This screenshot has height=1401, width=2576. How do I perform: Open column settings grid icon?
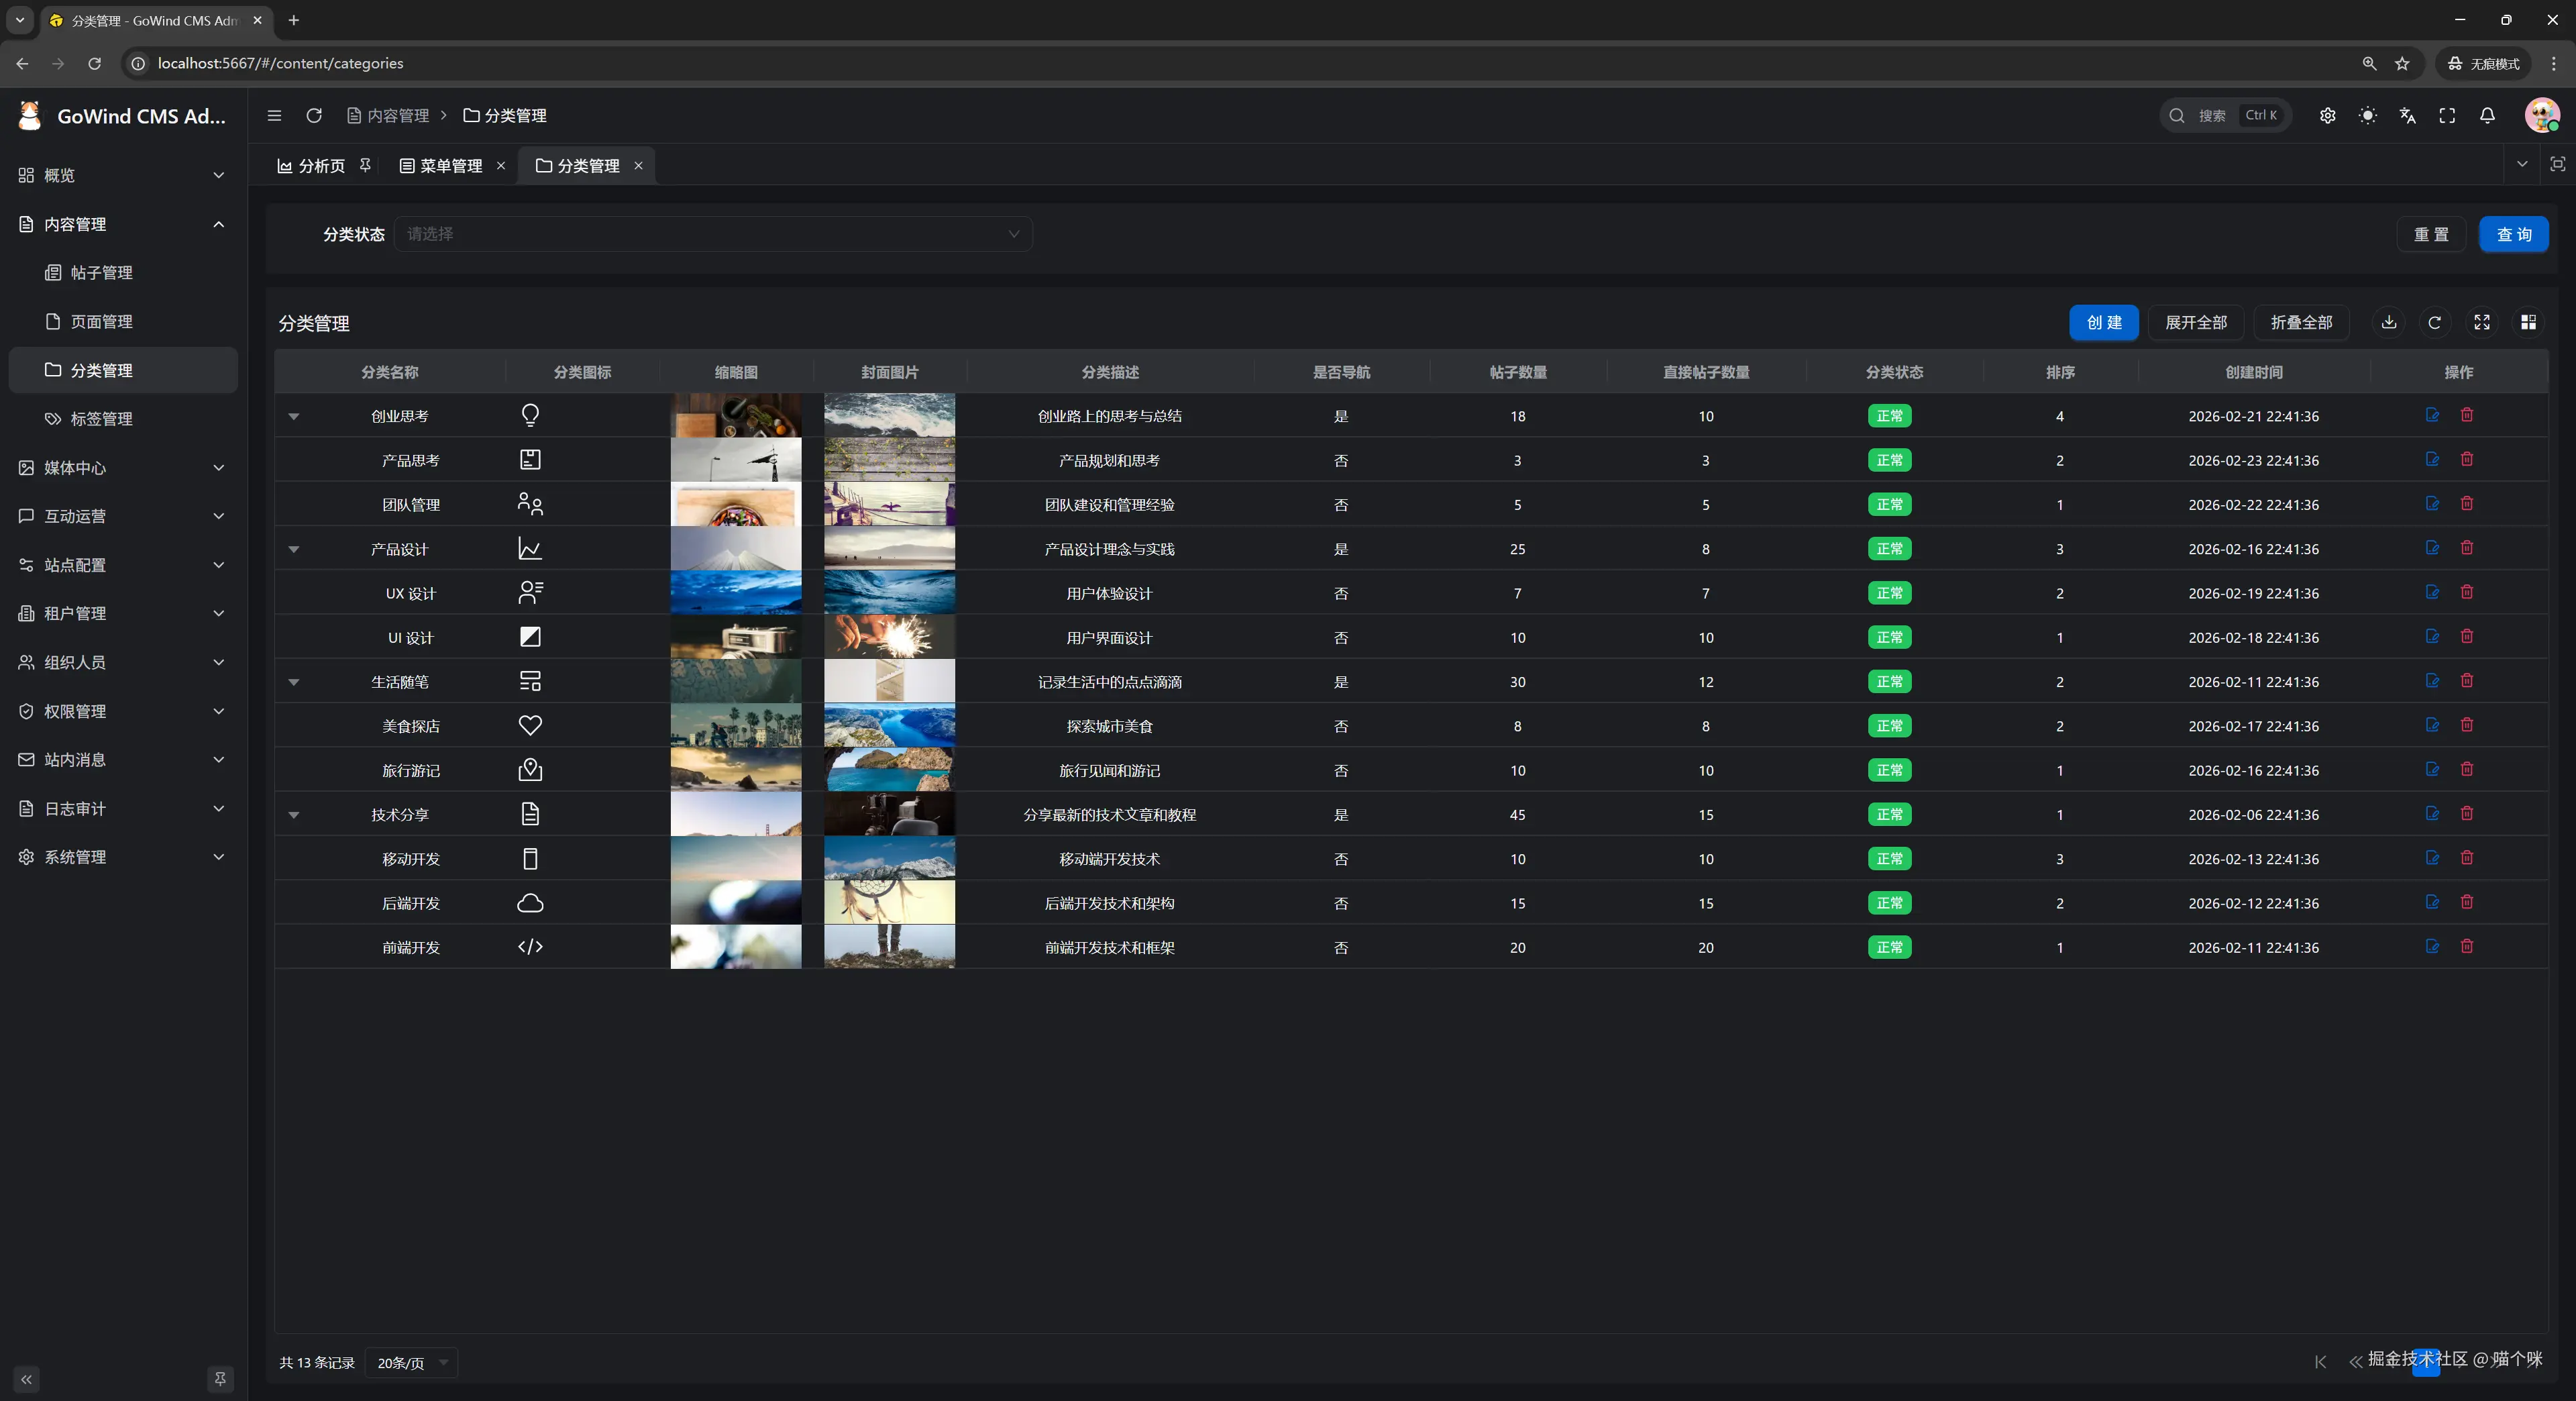click(2527, 322)
